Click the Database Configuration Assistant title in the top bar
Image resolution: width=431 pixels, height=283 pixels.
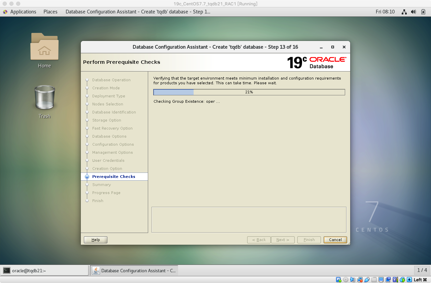(138, 12)
